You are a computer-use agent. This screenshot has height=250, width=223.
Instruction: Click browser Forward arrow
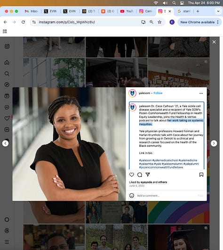pyautogui.click(x=14, y=22)
